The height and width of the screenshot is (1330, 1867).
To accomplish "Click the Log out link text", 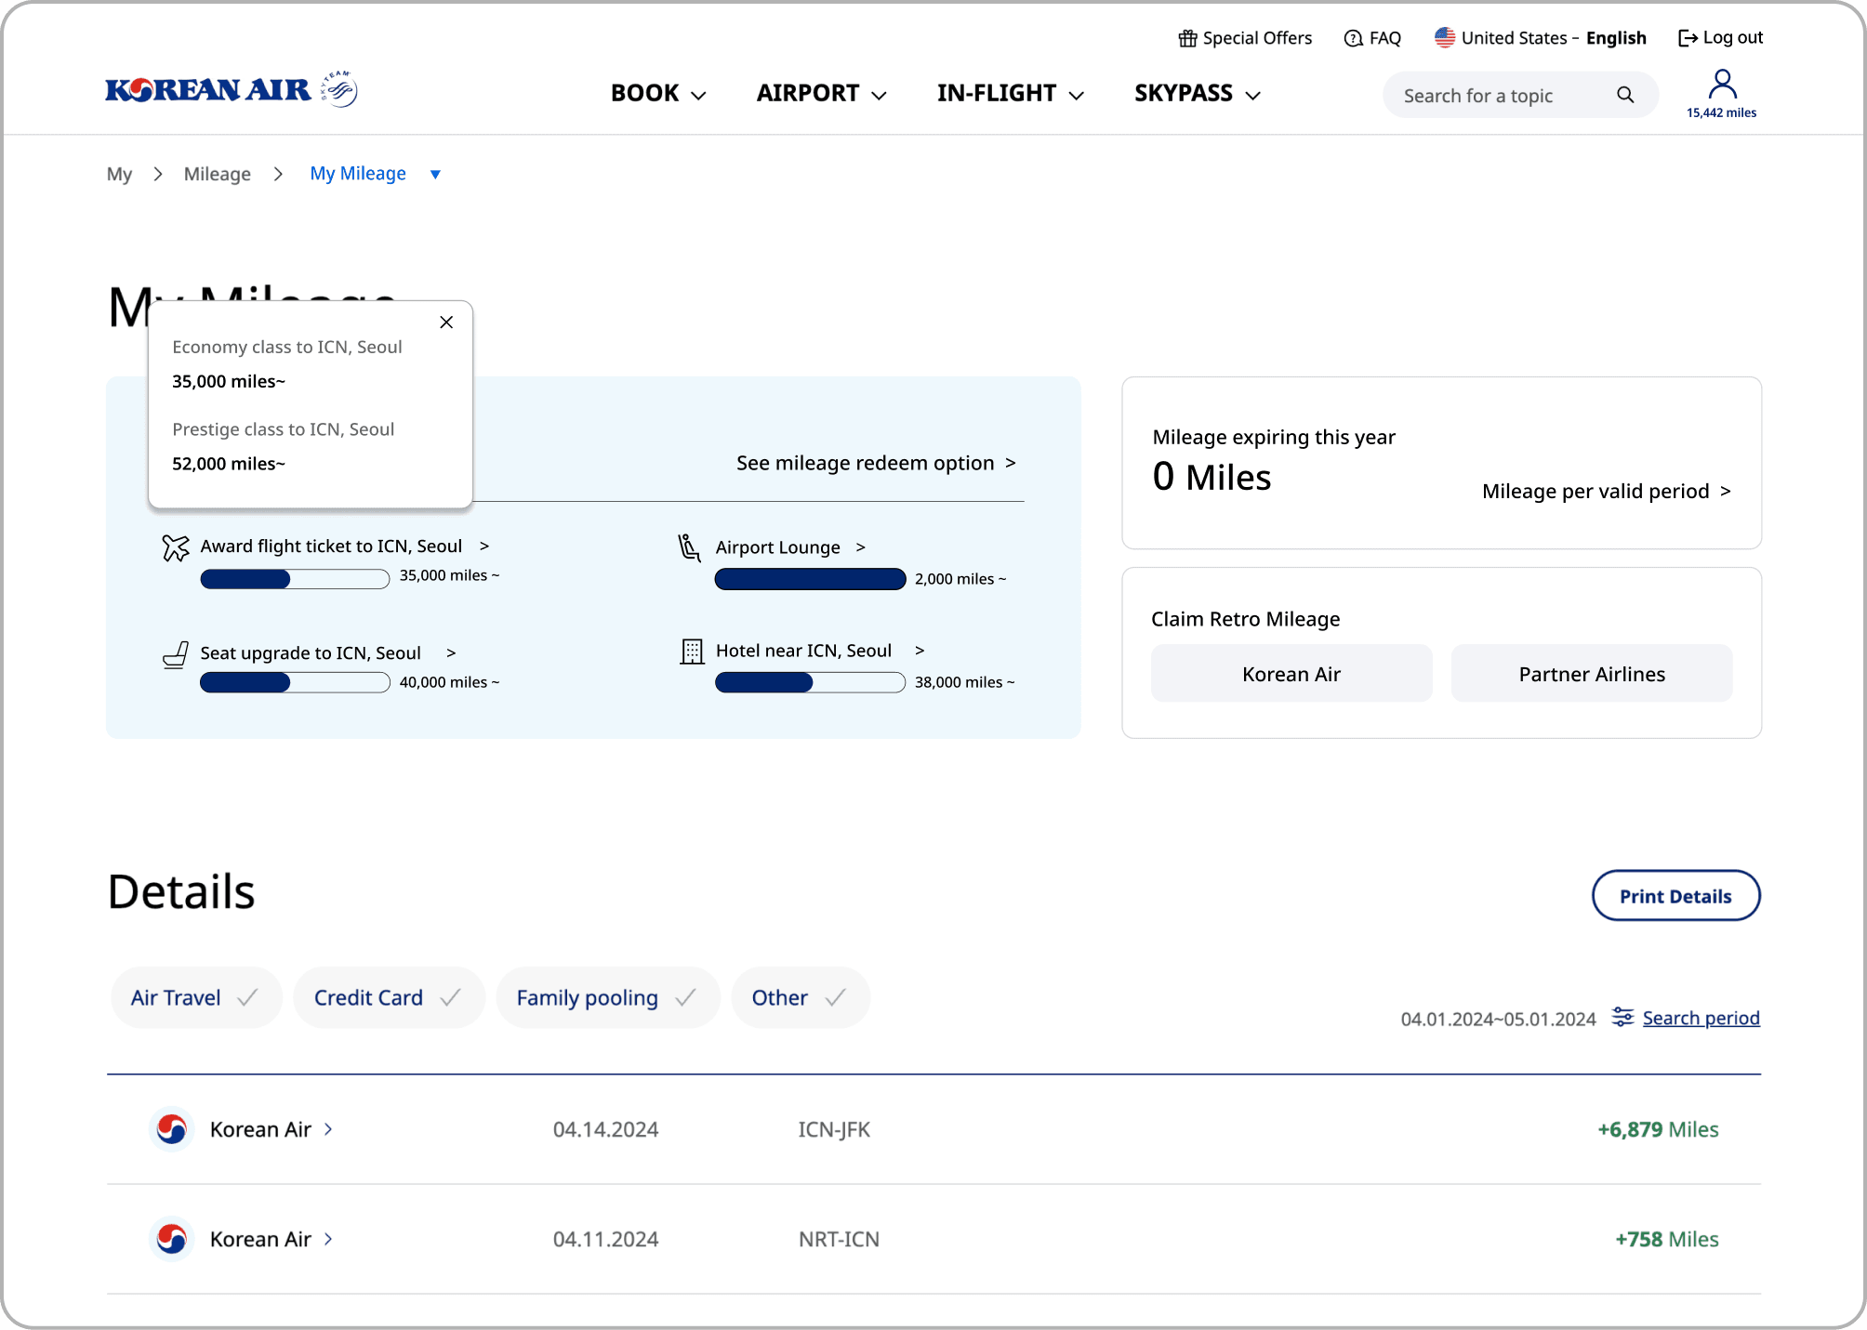I will [x=1733, y=37].
